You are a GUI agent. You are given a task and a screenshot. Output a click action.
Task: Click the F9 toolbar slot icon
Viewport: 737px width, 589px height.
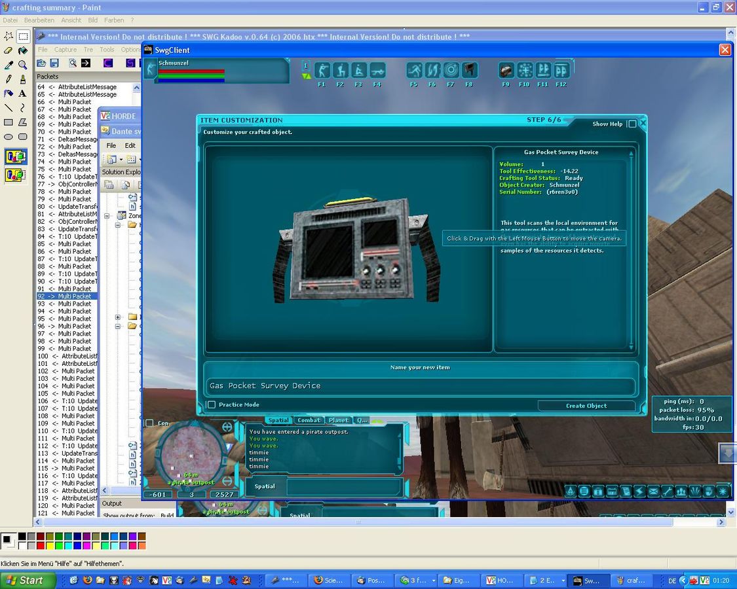[506, 71]
